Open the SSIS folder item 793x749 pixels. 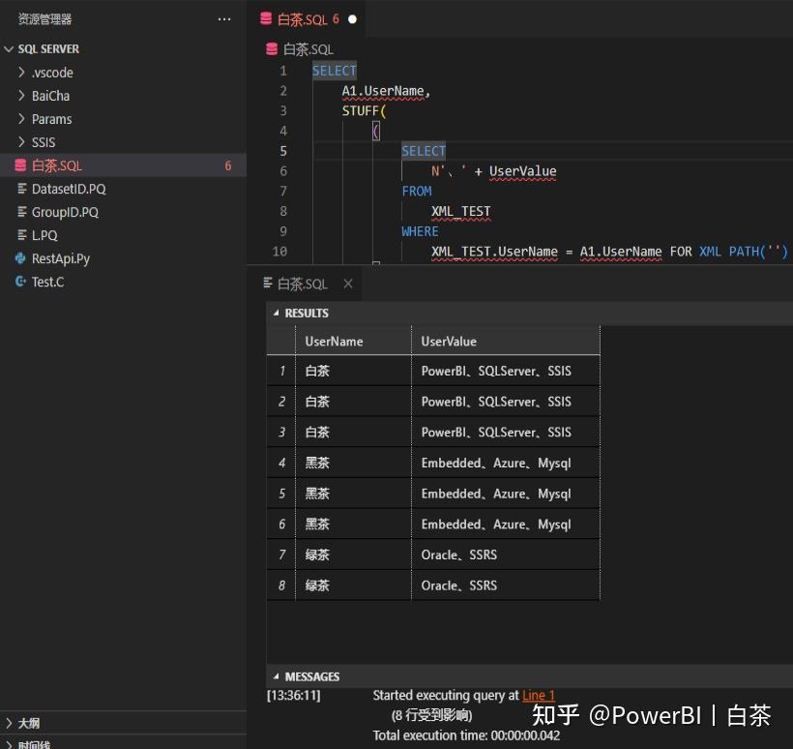pyautogui.click(x=42, y=142)
